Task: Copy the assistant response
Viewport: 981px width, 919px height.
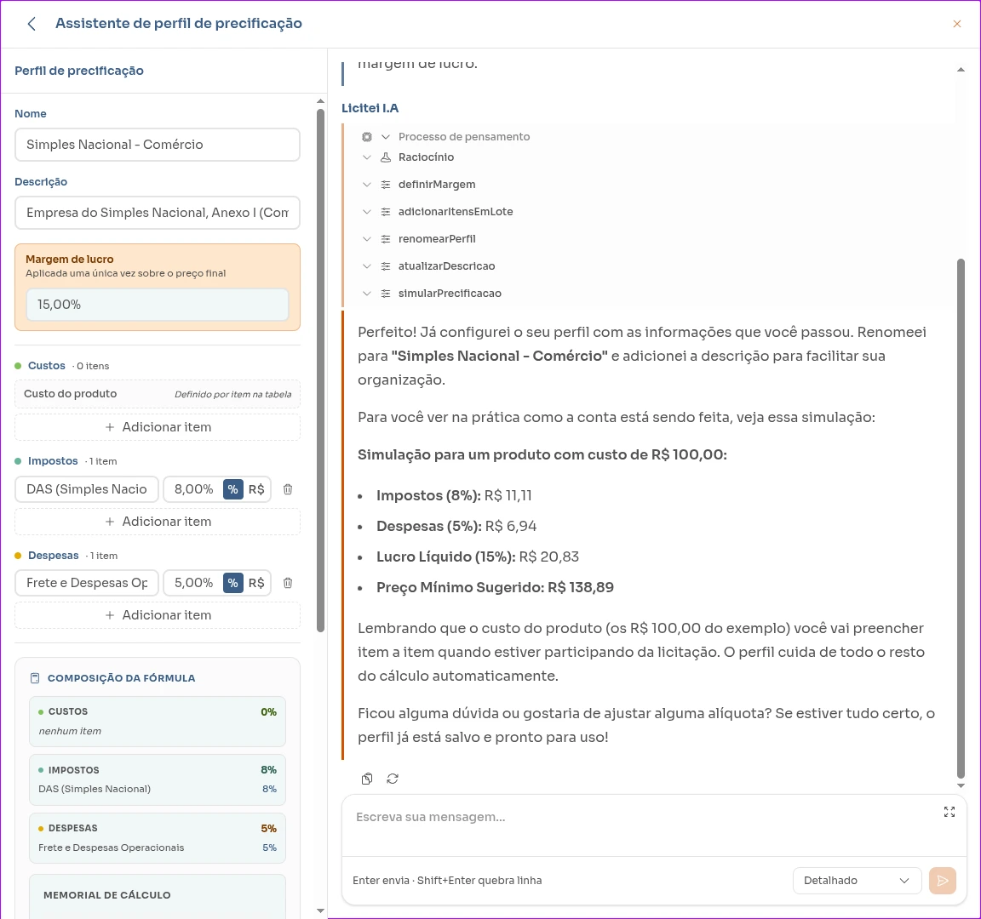Action: click(367, 779)
